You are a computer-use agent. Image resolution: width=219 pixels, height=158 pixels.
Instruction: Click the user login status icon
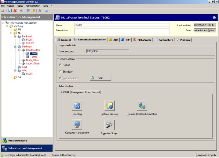coord(2,155)
